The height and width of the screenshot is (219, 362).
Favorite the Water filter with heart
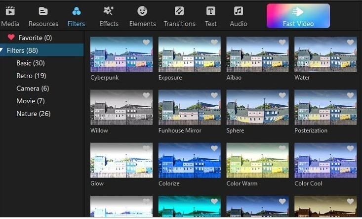click(x=350, y=43)
